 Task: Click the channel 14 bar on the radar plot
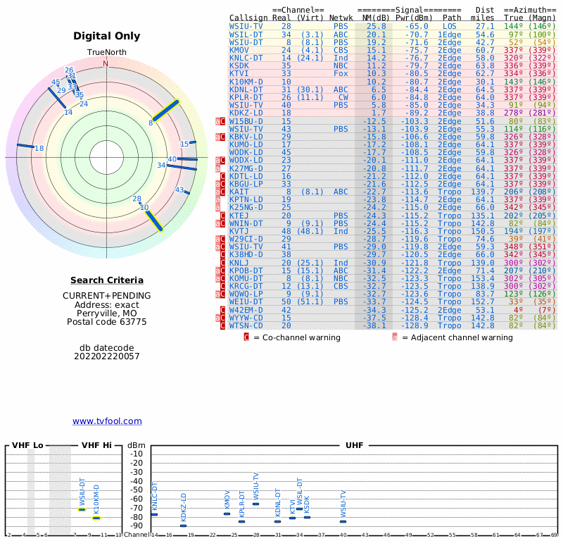click(x=57, y=98)
